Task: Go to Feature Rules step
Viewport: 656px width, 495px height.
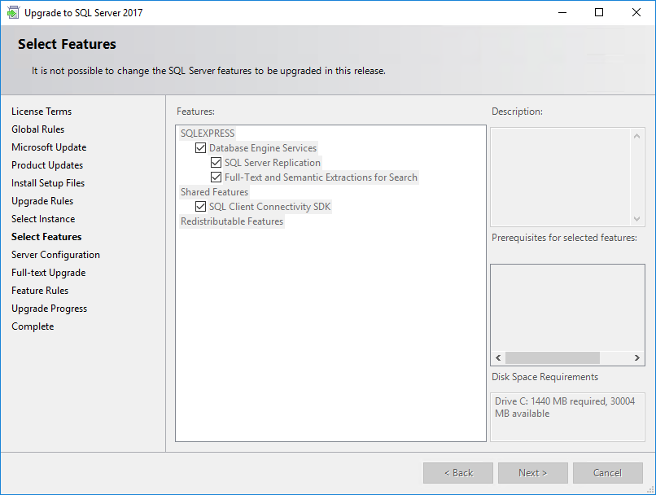Action: click(x=40, y=291)
